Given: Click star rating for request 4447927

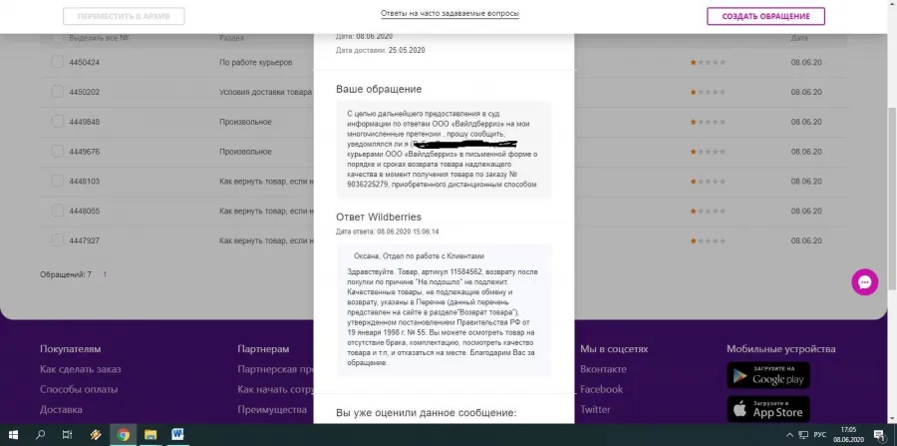Looking at the screenshot, I should click(x=708, y=241).
